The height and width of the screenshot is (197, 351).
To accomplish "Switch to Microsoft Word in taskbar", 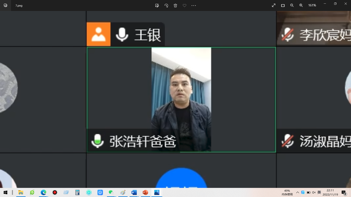I will [x=134, y=192].
